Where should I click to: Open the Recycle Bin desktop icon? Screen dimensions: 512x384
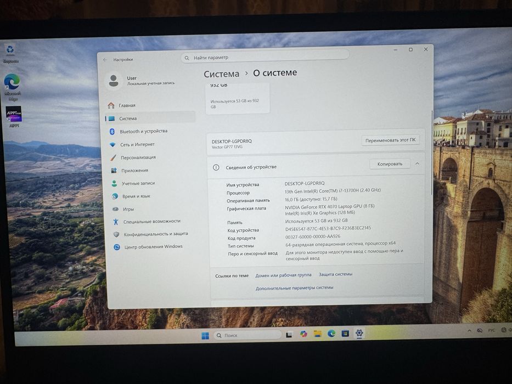tap(10, 53)
